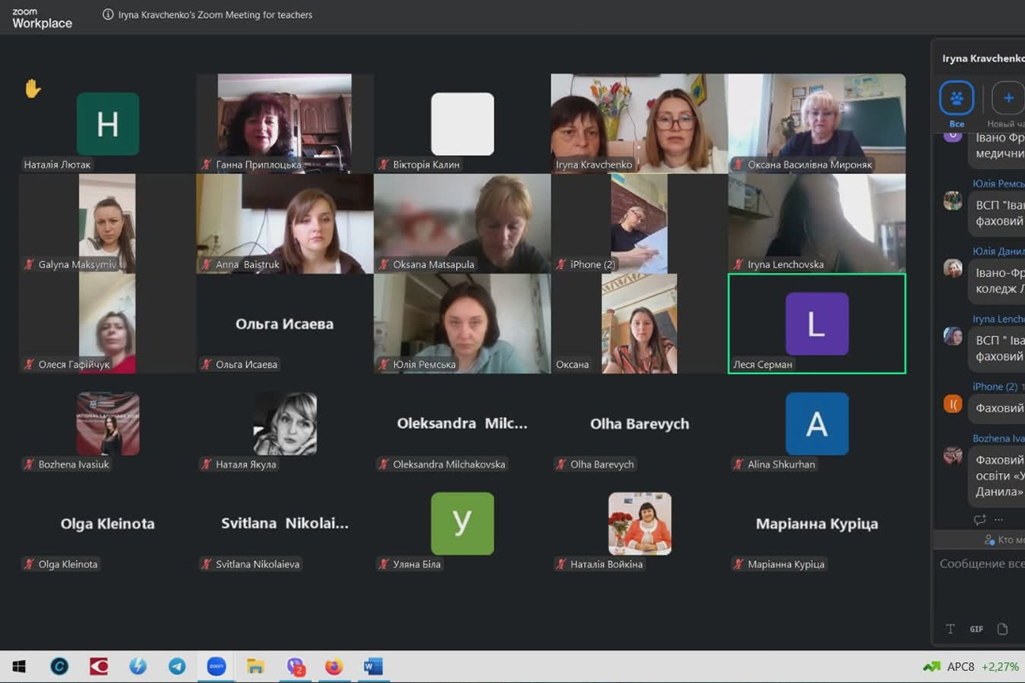Viewport: 1025px width, 683px height.
Task: Open Firefox from the taskbar
Action: pos(334,666)
